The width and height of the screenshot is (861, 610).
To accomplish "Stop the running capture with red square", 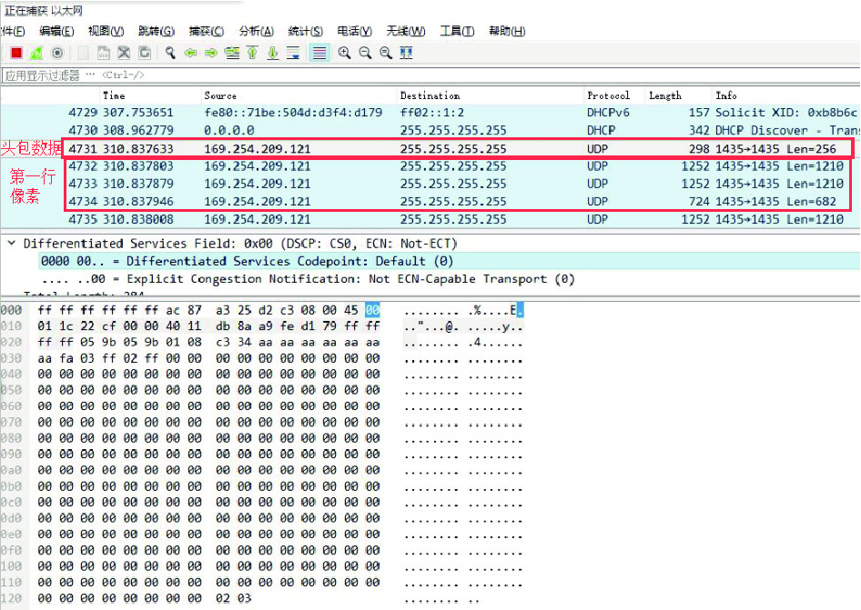I will point(16,54).
